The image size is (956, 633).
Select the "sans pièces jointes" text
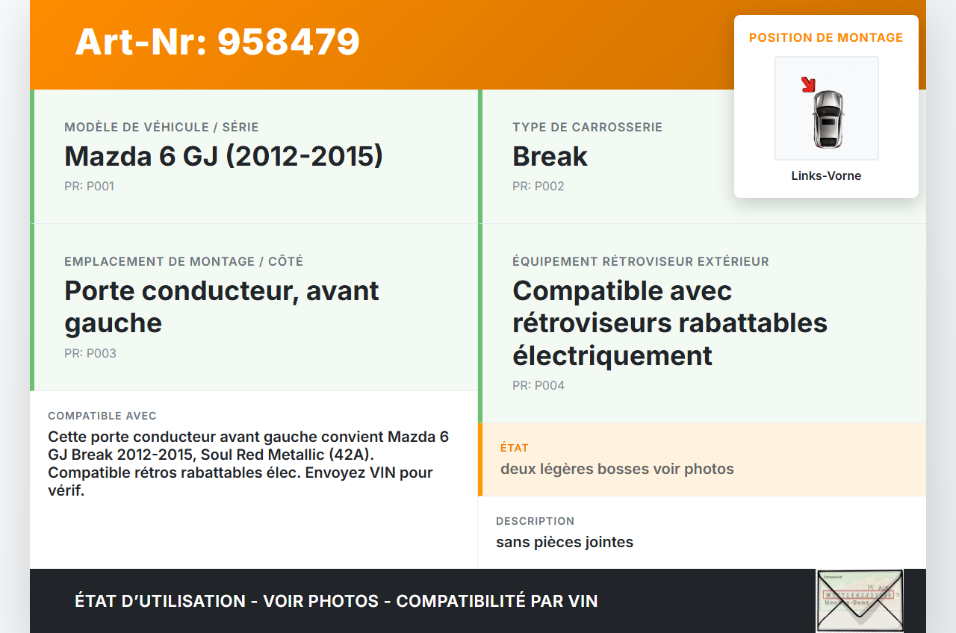565,543
